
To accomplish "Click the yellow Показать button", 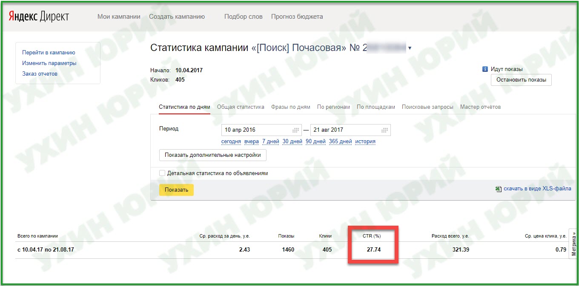I will tap(176, 190).
